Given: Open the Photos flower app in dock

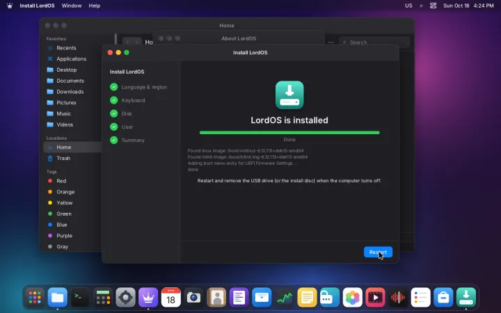Looking at the screenshot, I should [x=352, y=298].
